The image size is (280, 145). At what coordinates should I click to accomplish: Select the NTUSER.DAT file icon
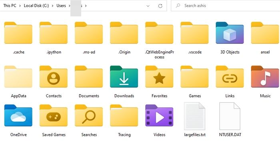[230, 116]
